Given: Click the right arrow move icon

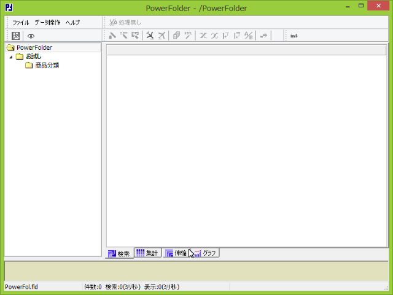Looking at the screenshot, I should (263, 36).
